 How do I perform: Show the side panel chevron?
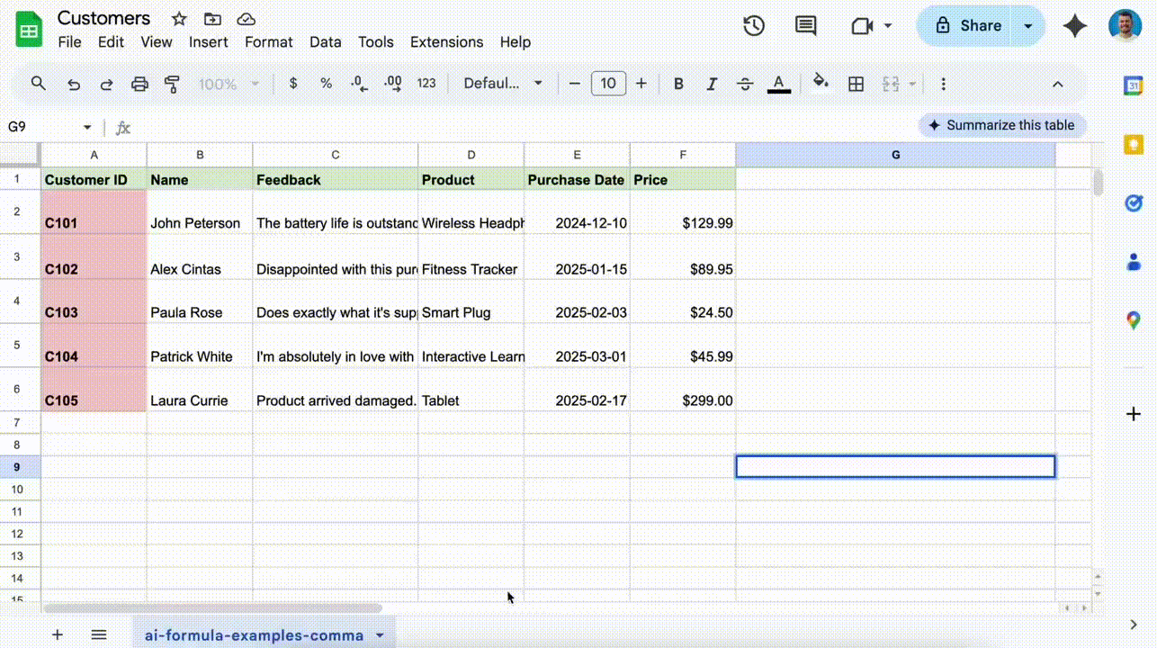1133,625
